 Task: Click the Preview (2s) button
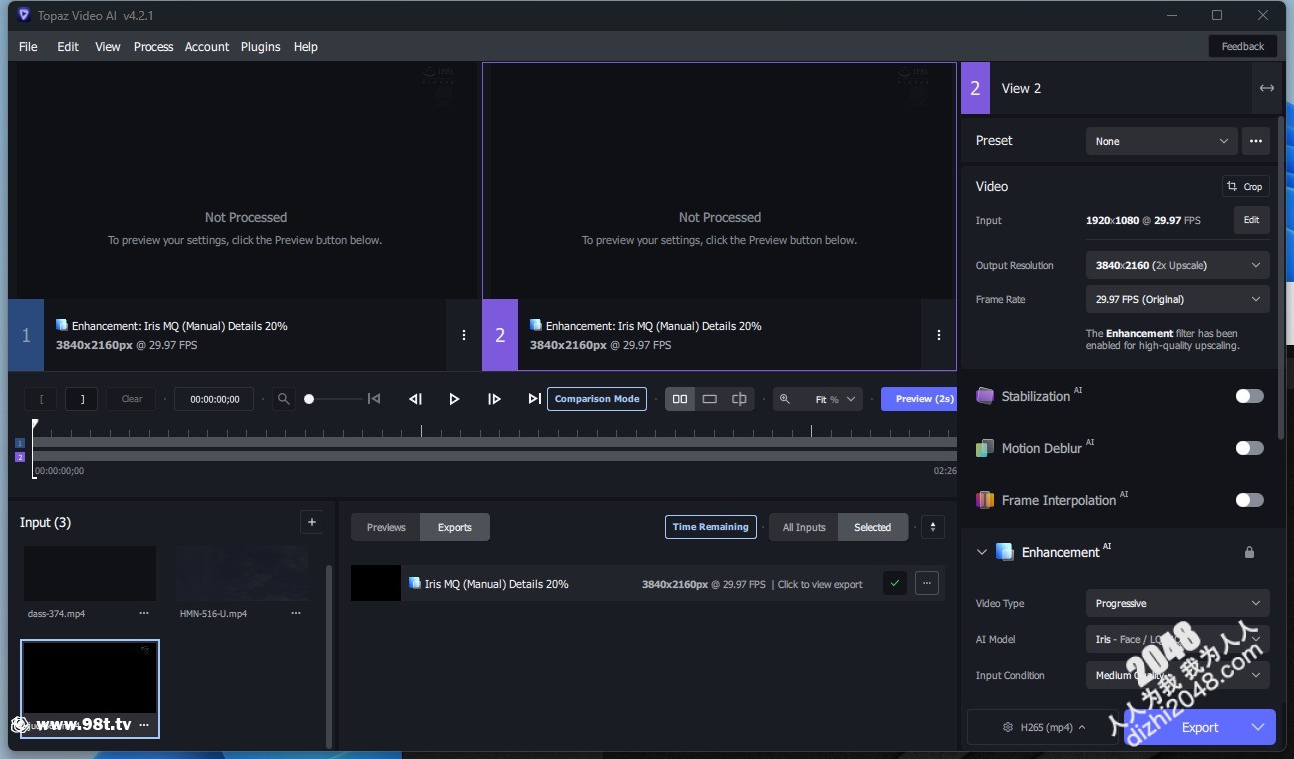click(x=918, y=399)
